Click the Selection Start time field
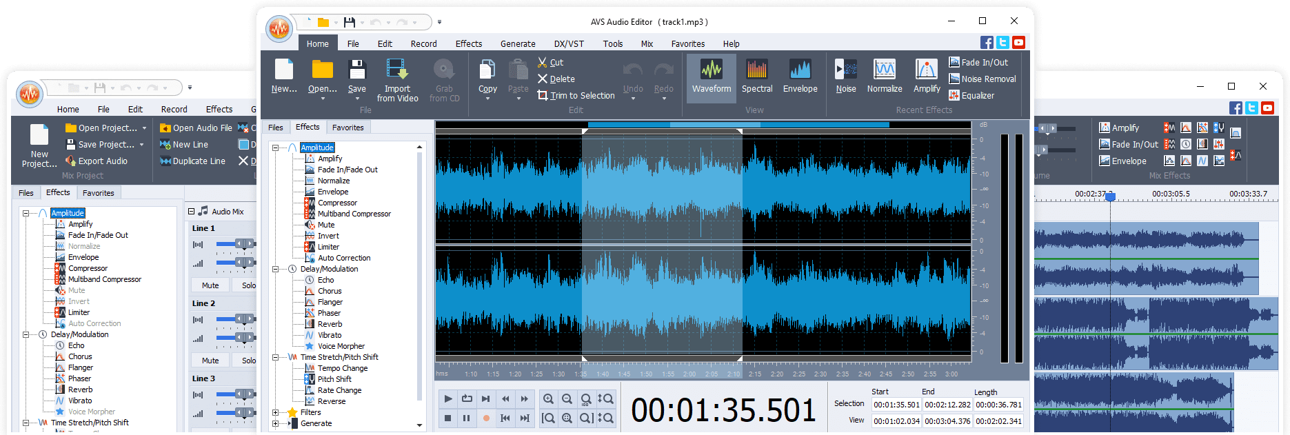 click(x=896, y=405)
